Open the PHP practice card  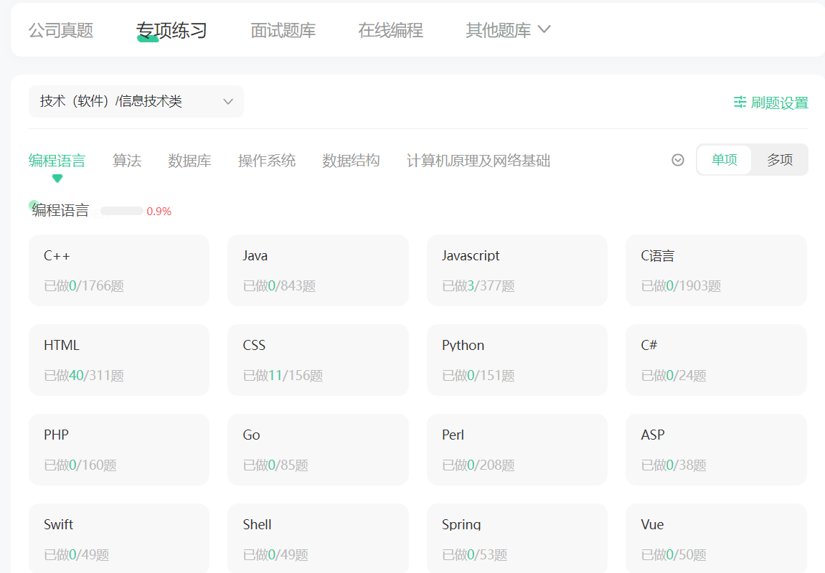click(119, 450)
